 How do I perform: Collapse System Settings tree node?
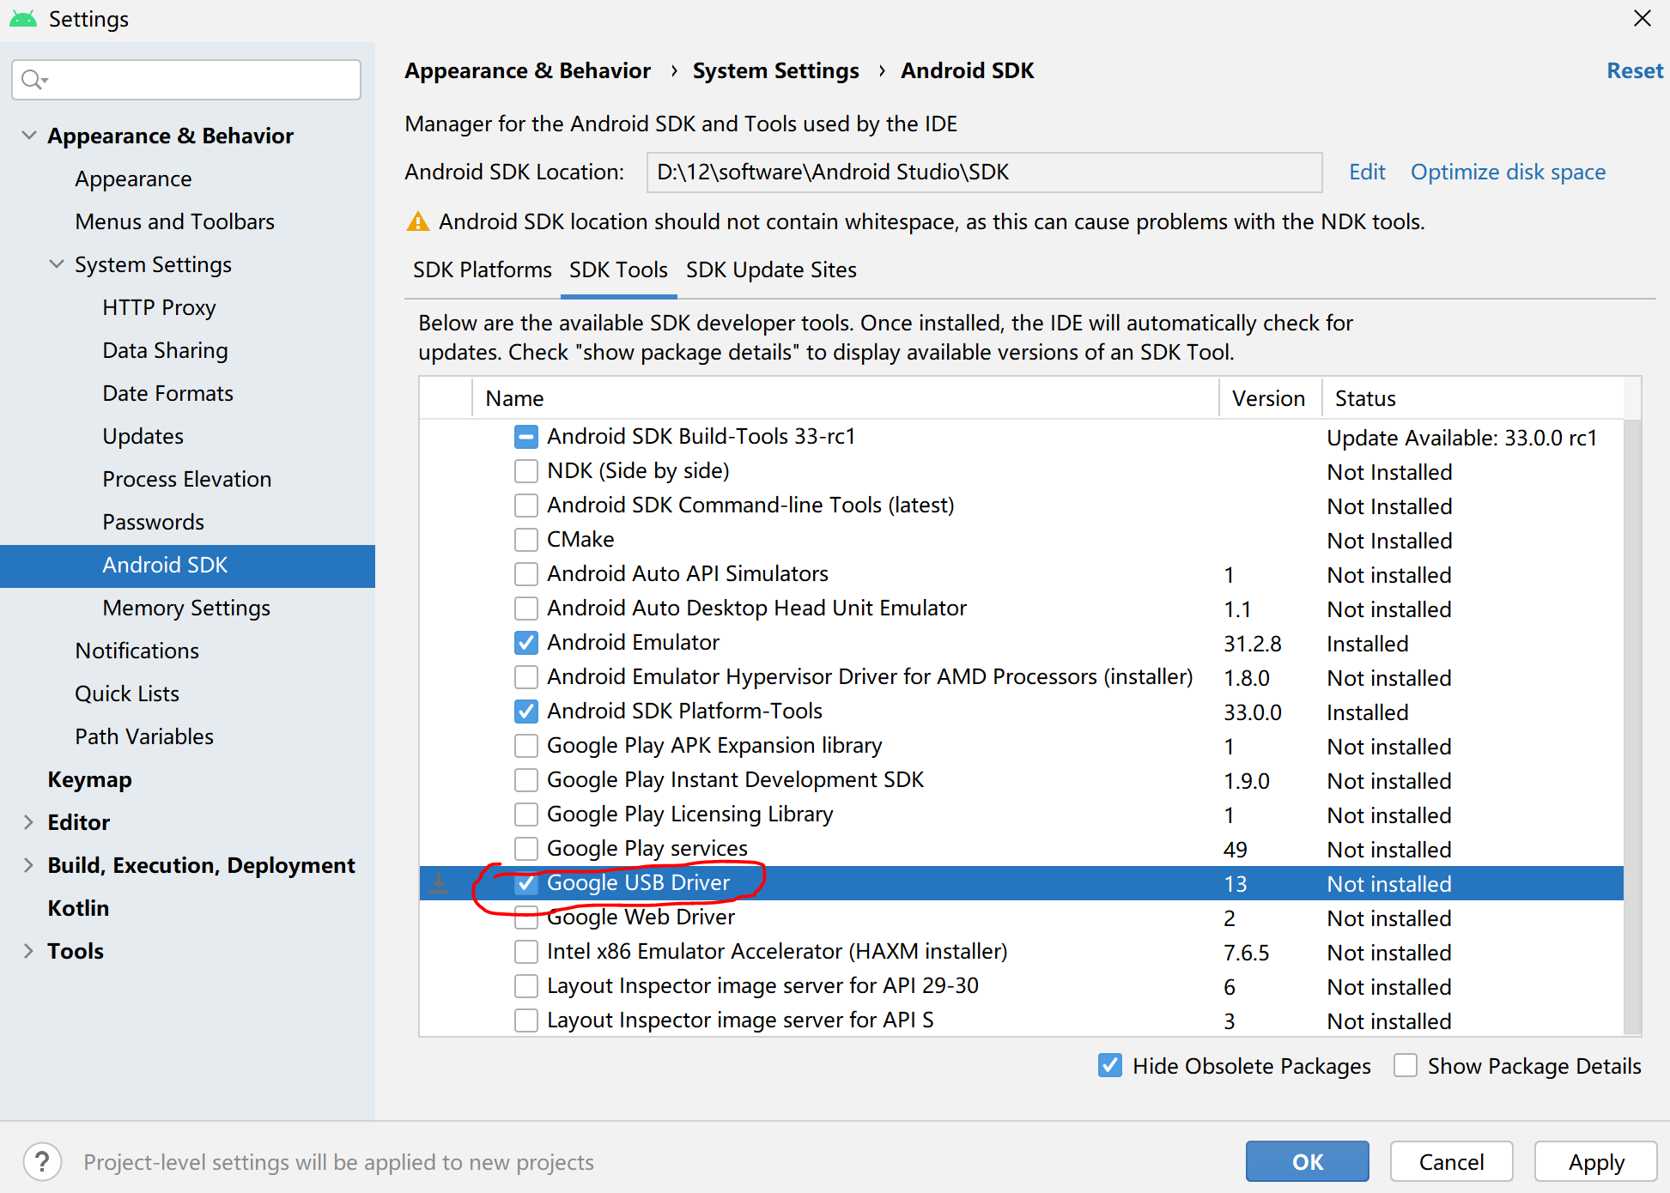[x=57, y=264]
